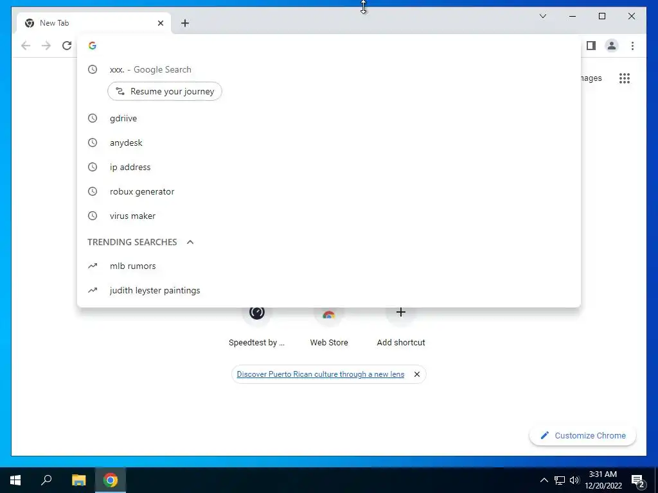Open the Web Store shortcut
658x493 pixels.
(x=329, y=327)
